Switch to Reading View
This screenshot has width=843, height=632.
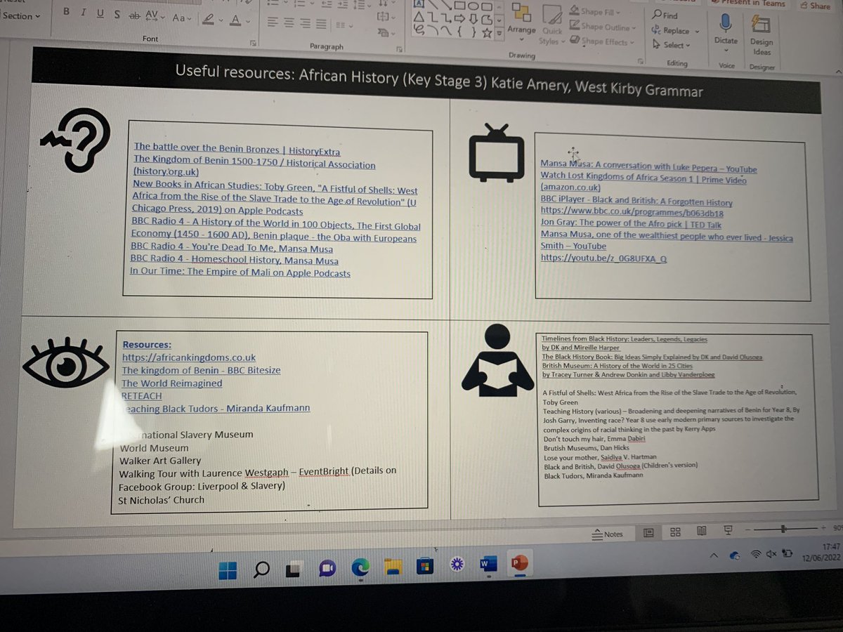pyautogui.click(x=702, y=531)
